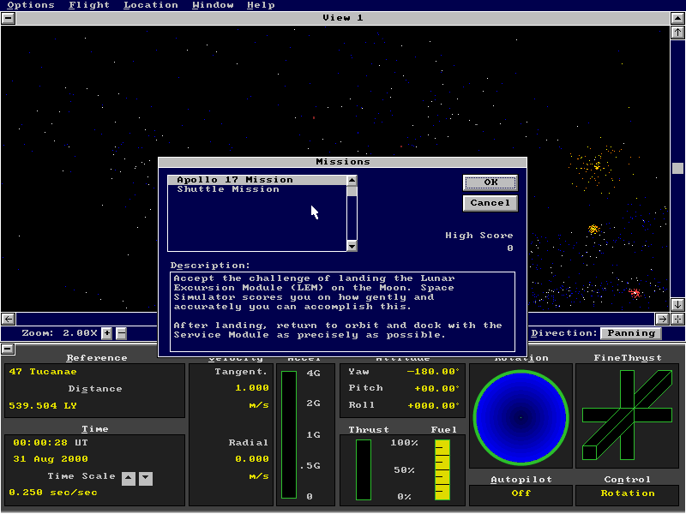Decrease Time Scale with down arrow
686x514 pixels.
146,478
